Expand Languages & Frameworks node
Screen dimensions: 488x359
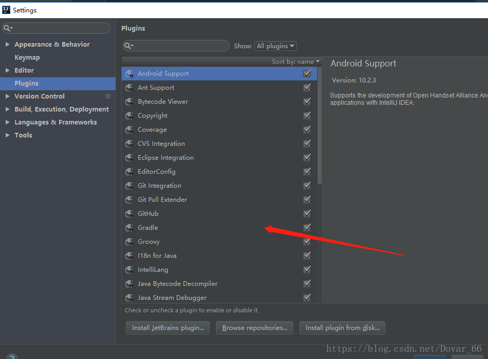point(7,122)
